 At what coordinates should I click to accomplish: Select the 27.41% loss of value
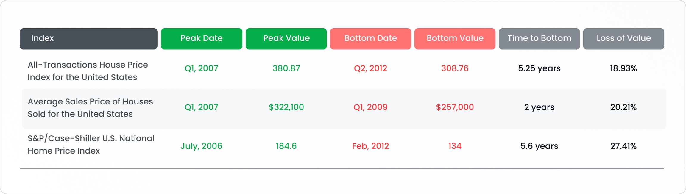[x=623, y=146]
